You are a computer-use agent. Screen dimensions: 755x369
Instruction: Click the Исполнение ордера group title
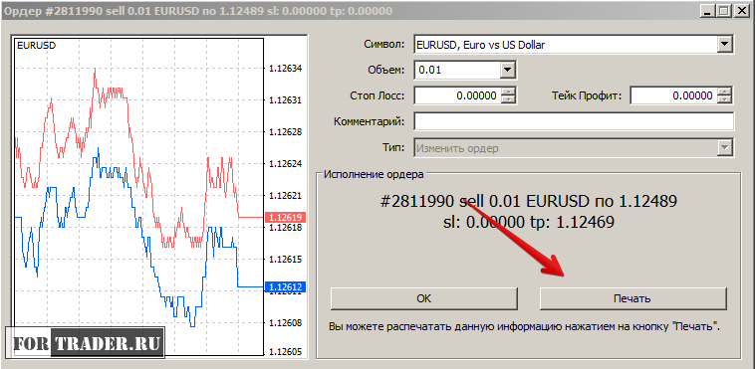click(x=374, y=174)
